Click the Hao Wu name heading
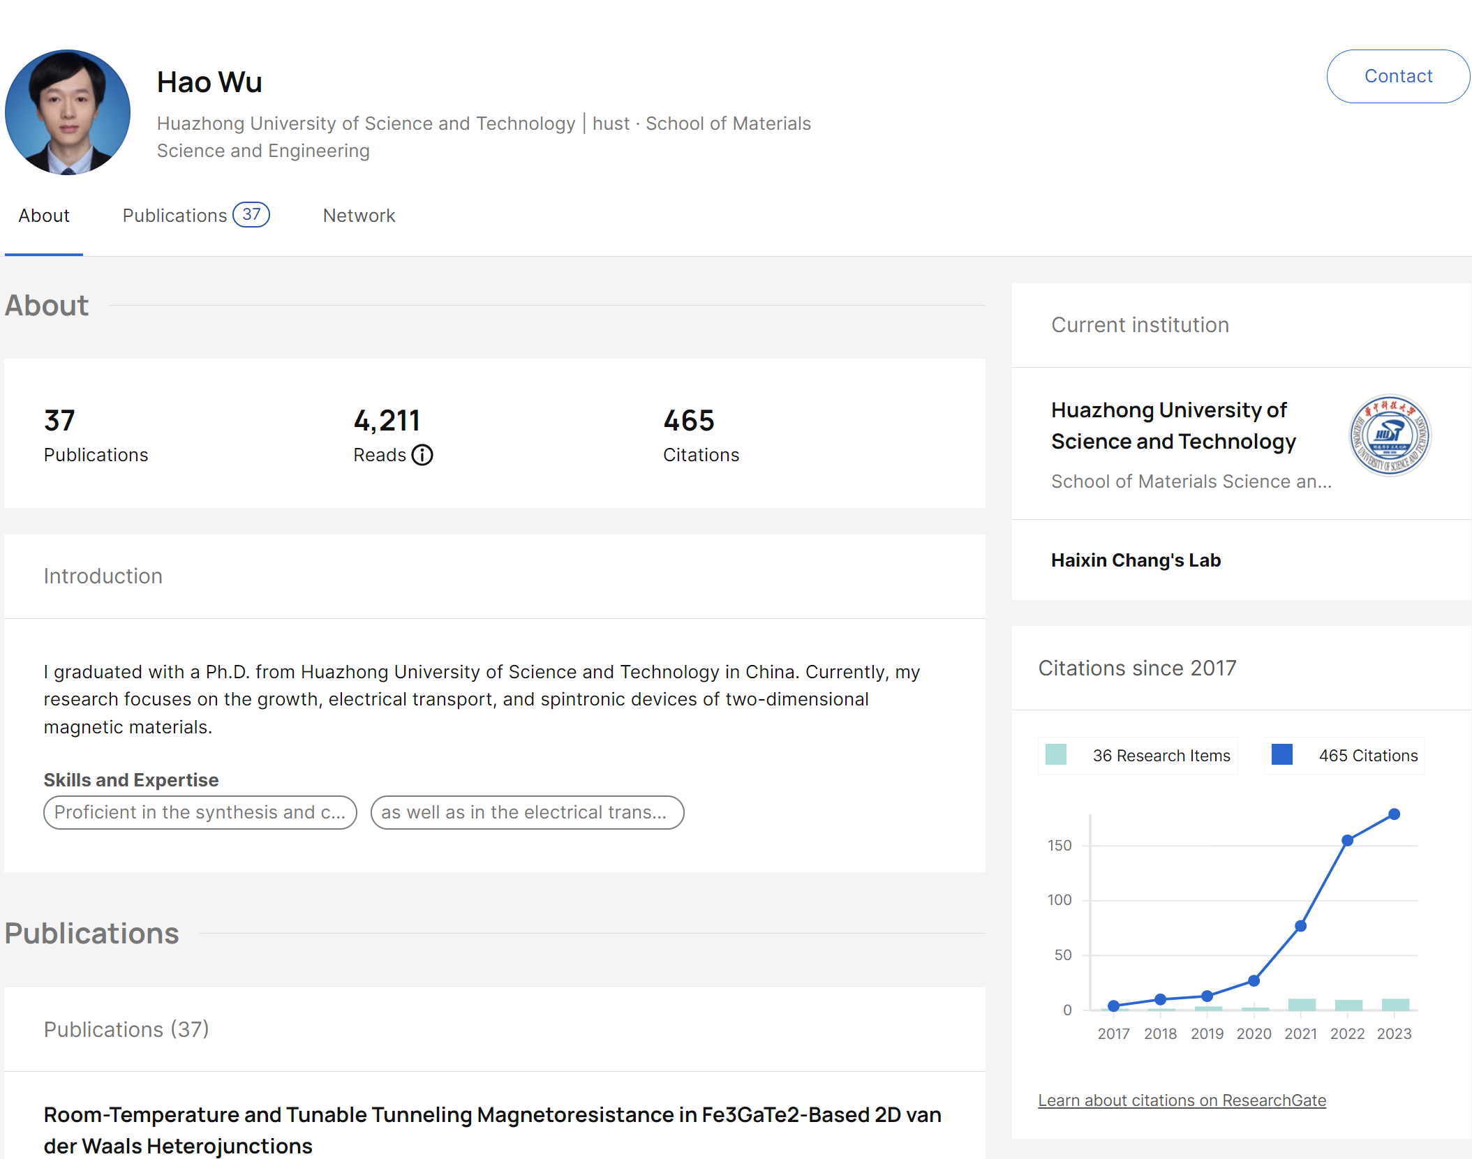 209,82
